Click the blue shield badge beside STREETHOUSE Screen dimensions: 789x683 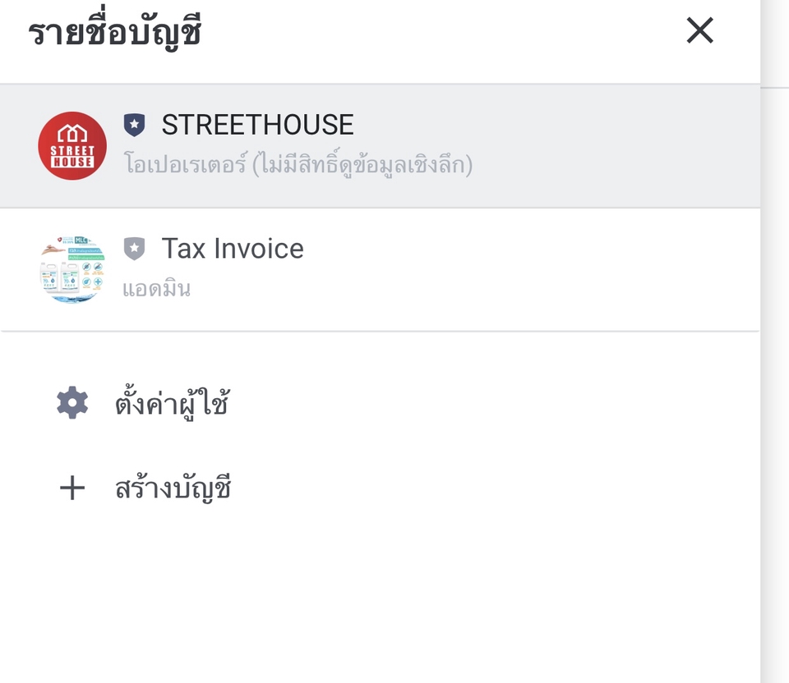(134, 125)
